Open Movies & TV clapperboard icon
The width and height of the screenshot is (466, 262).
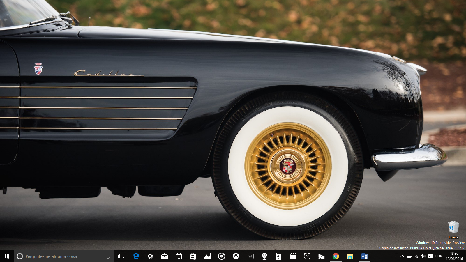coord(293,256)
